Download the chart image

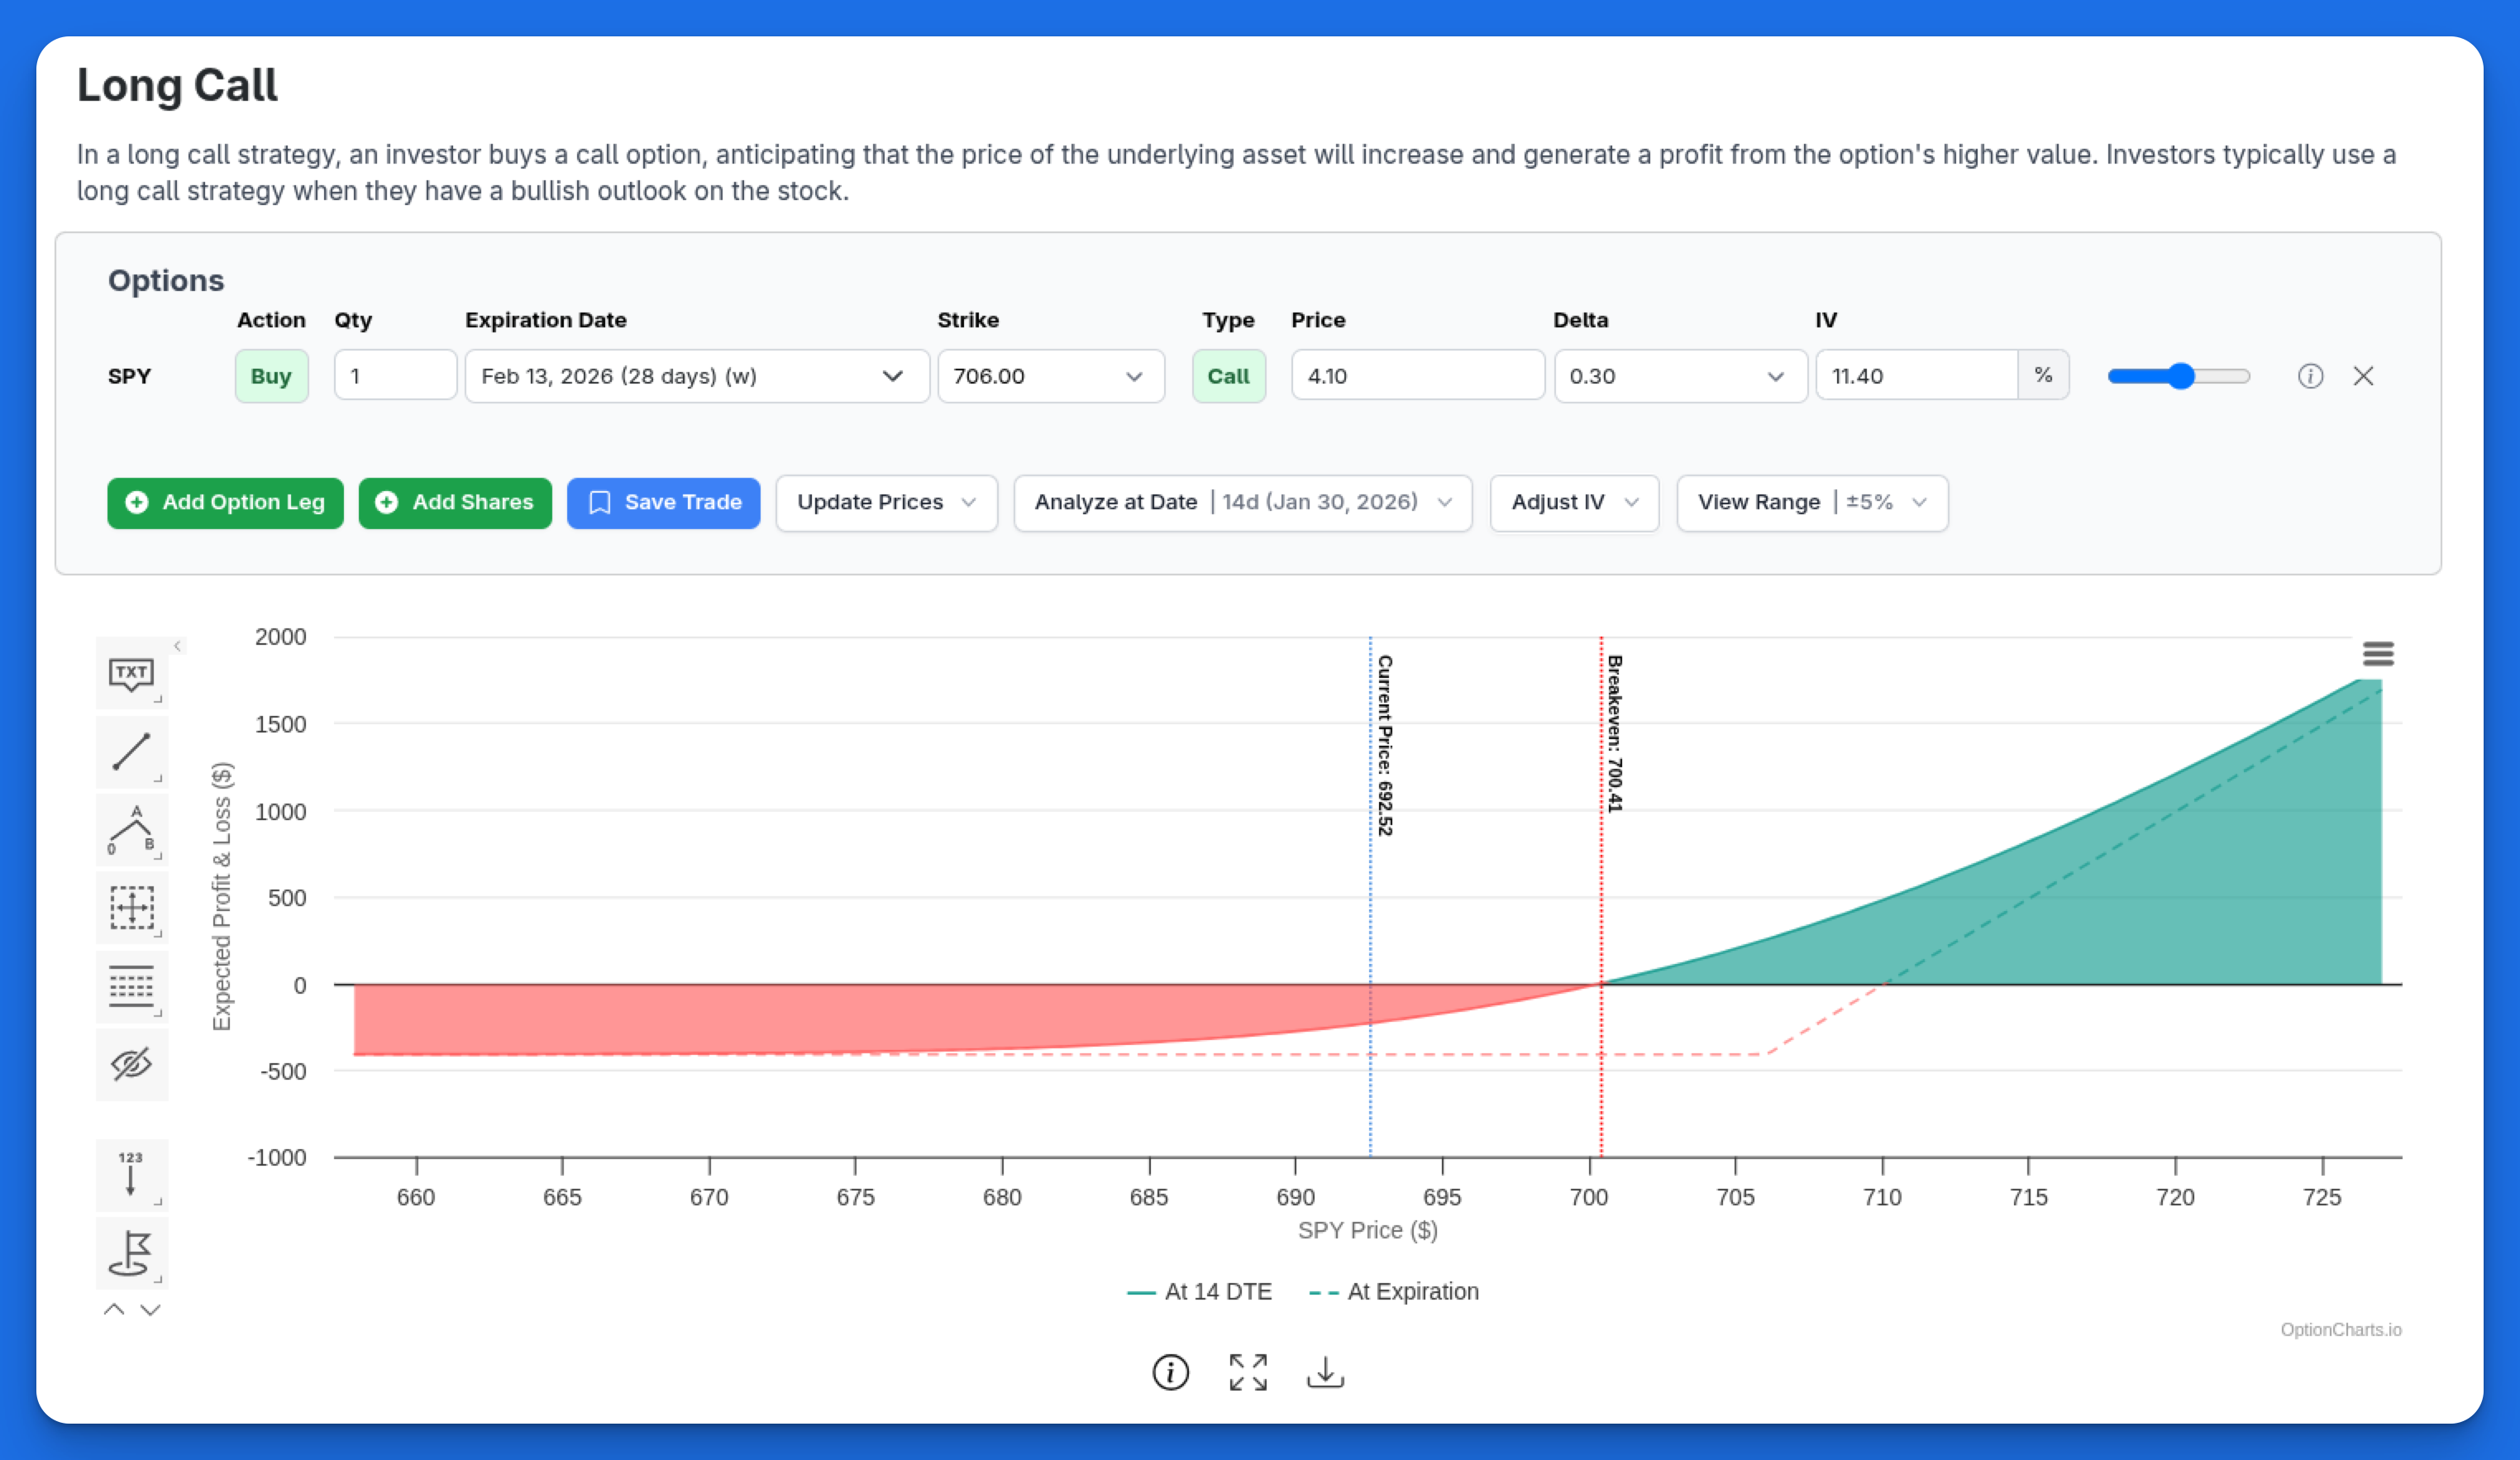tap(1325, 1371)
